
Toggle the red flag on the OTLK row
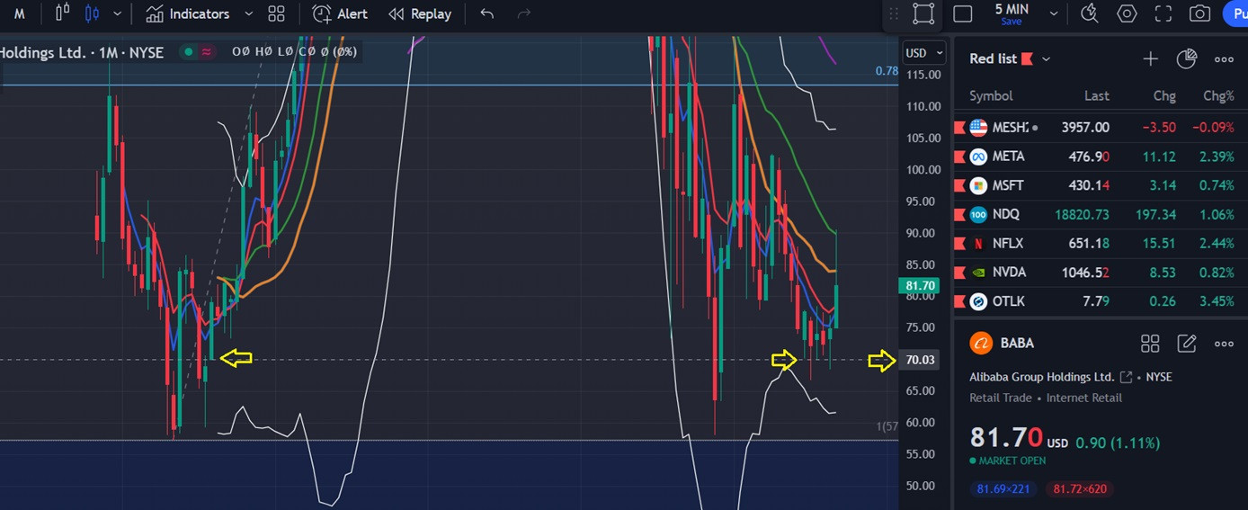pos(958,300)
